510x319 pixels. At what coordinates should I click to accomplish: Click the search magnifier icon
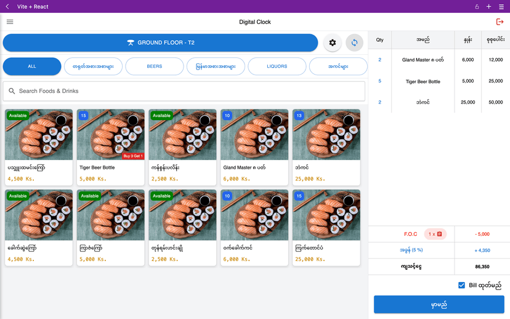pos(12,91)
